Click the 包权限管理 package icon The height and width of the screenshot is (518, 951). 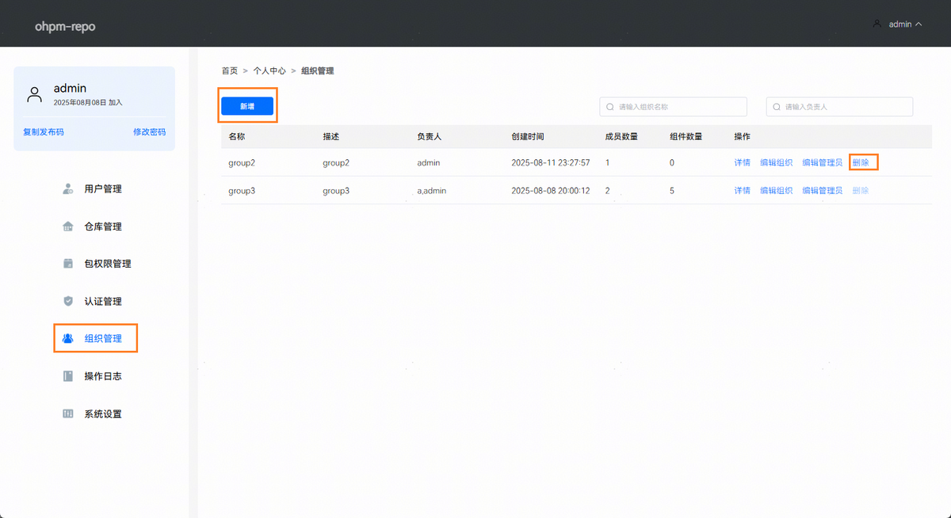pyautogui.click(x=68, y=264)
